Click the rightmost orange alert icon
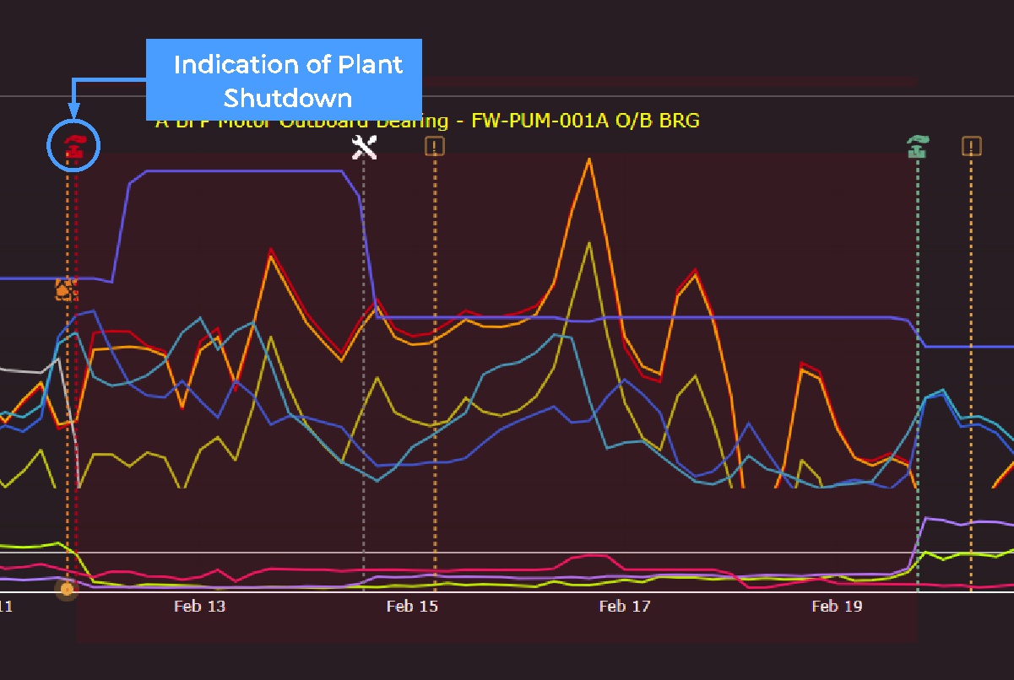The height and width of the screenshot is (680, 1014). tap(972, 147)
